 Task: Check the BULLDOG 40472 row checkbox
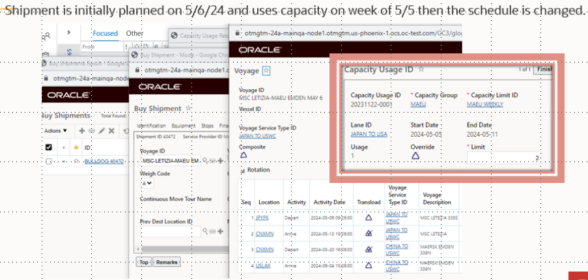(49, 161)
